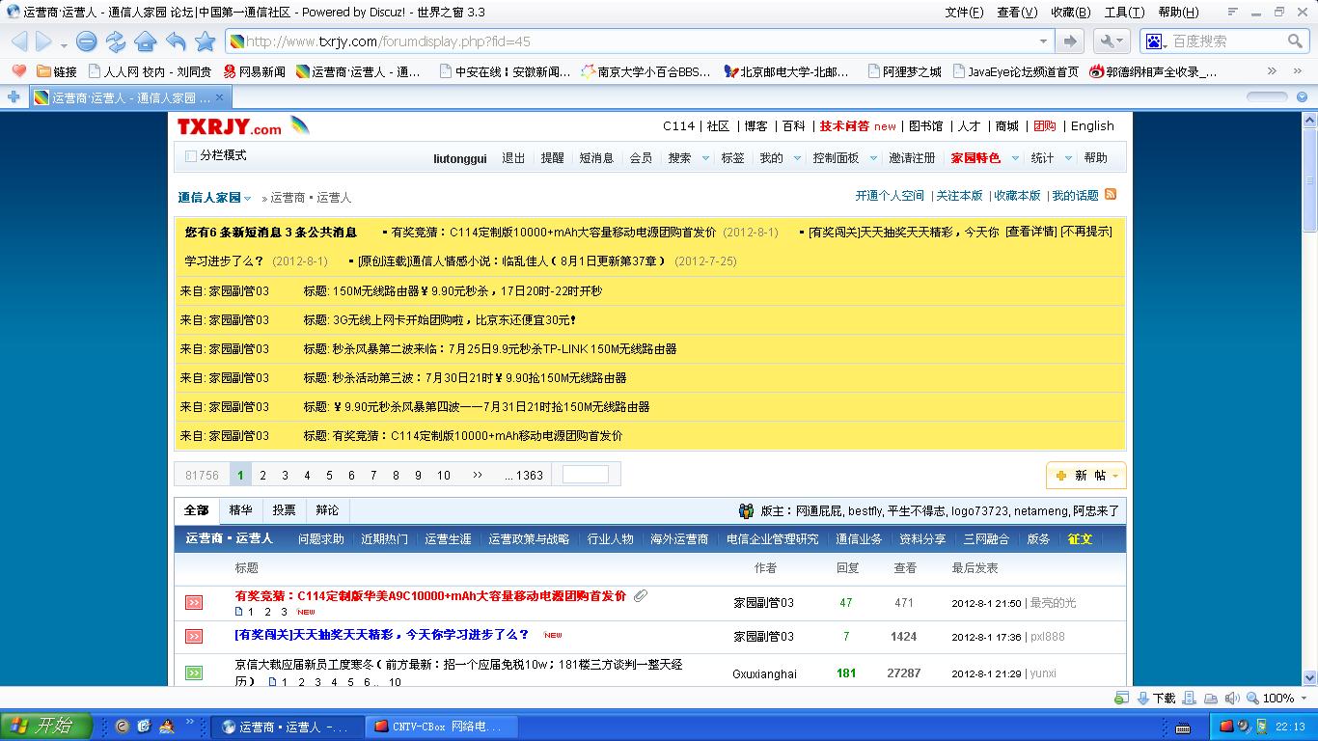Click the Windows 开始 start button
The width and height of the screenshot is (1318, 741).
(x=46, y=727)
